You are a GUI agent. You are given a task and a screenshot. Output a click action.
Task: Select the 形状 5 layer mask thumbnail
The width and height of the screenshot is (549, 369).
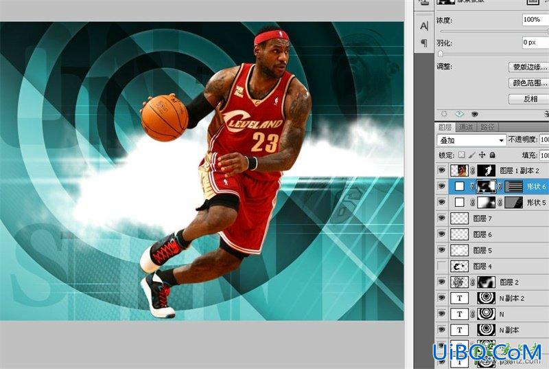coord(487,202)
